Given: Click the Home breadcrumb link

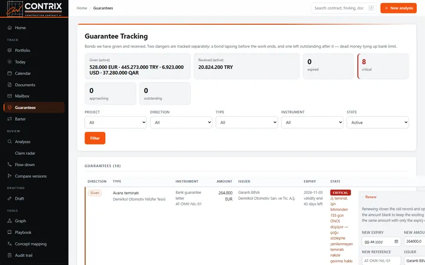Looking at the screenshot, I should coord(82,8).
